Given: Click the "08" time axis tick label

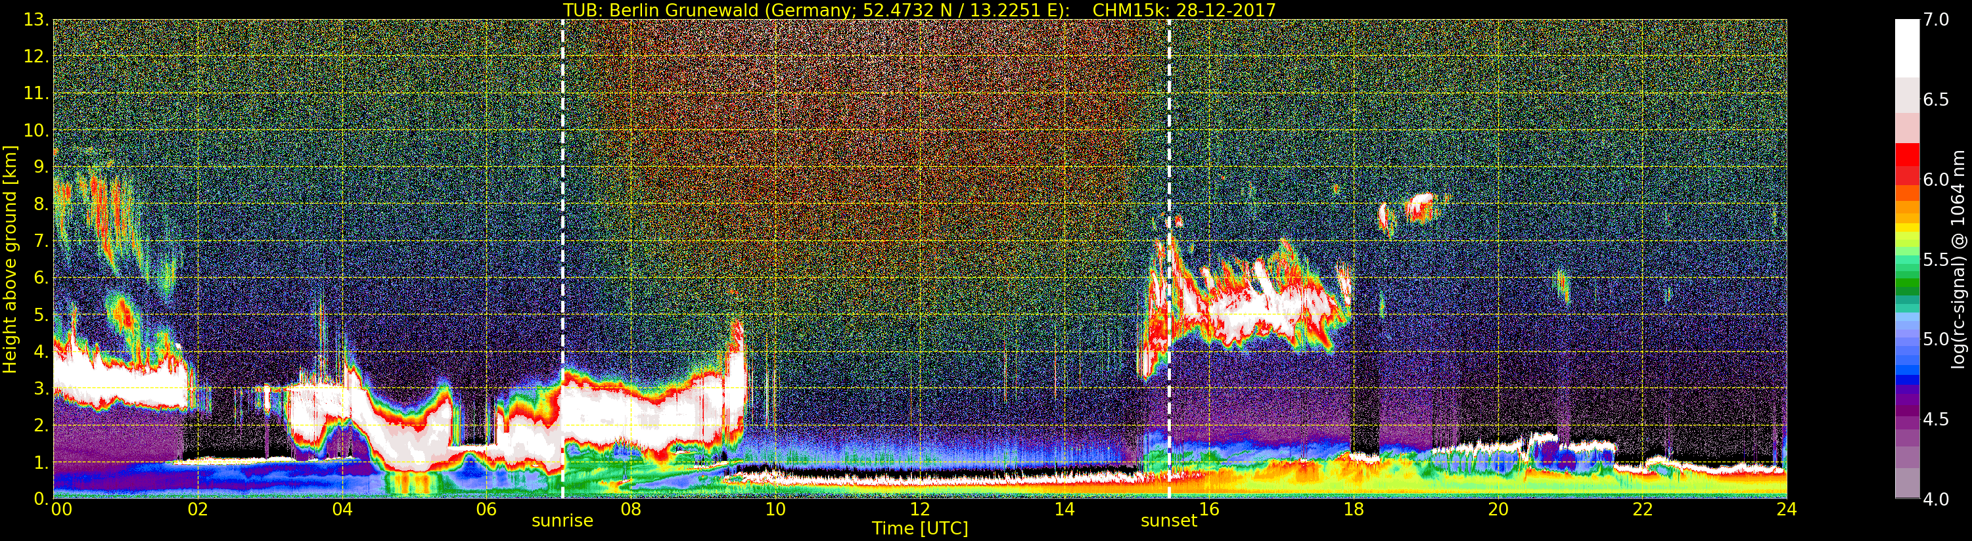Looking at the screenshot, I should (631, 509).
